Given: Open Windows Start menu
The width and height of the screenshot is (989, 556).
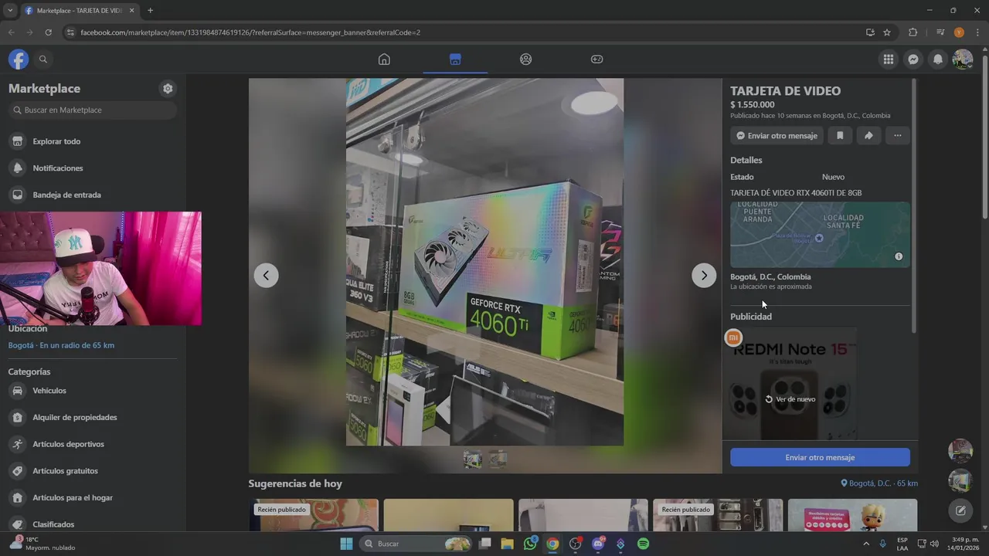Looking at the screenshot, I should point(346,544).
